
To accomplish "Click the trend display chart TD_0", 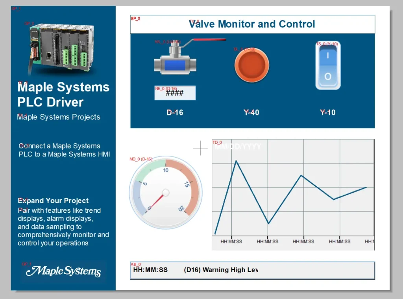I will tap(293, 193).
